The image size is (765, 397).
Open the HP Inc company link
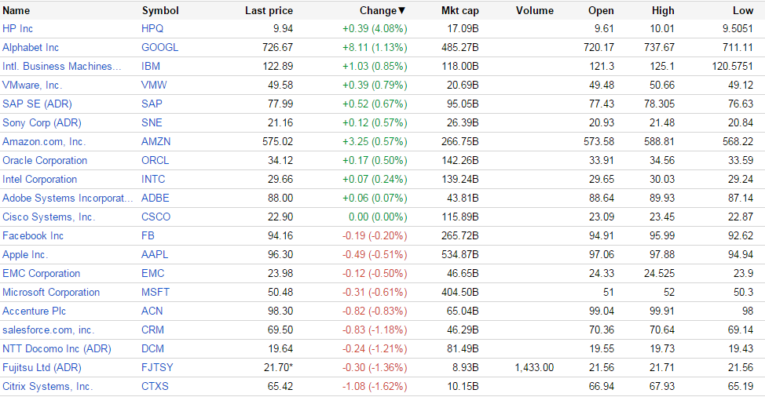(18, 29)
